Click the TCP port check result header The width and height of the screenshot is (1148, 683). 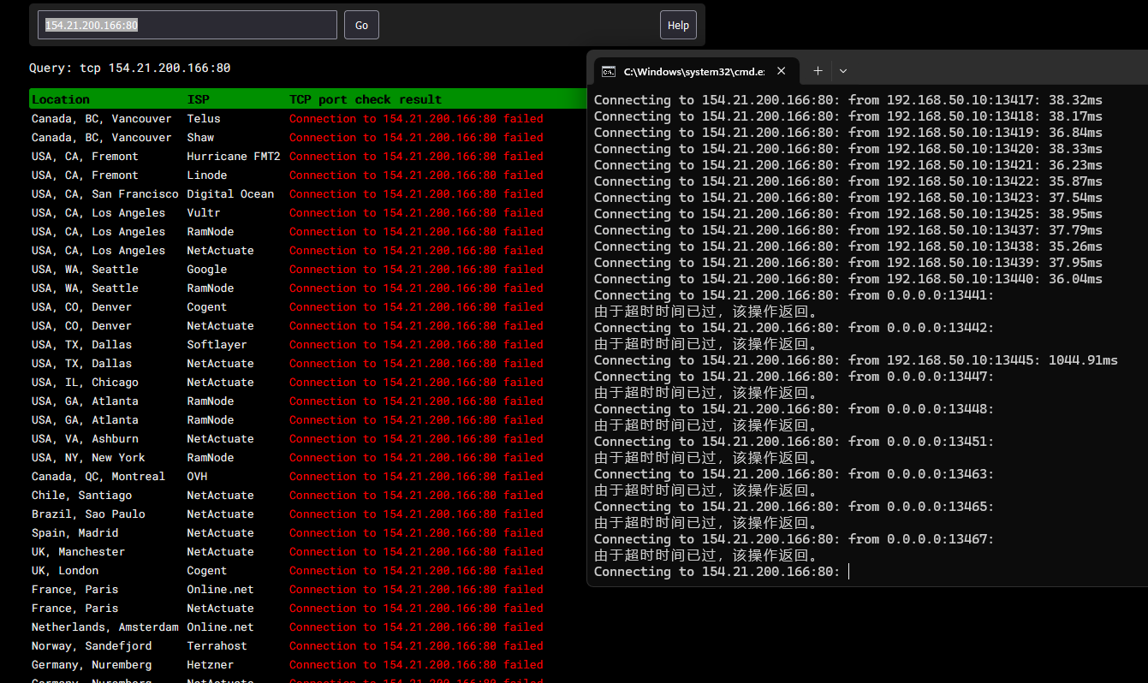pyautogui.click(x=366, y=99)
